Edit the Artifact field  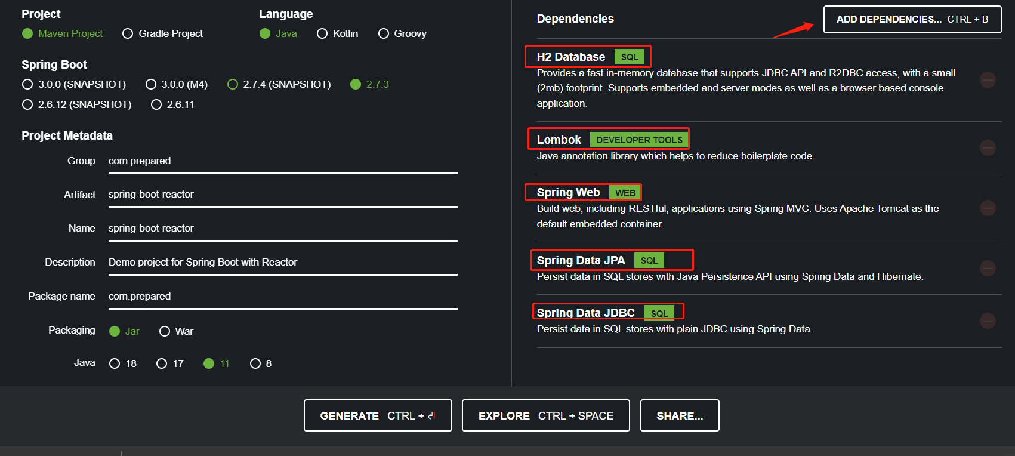click(x=283, y=195)
